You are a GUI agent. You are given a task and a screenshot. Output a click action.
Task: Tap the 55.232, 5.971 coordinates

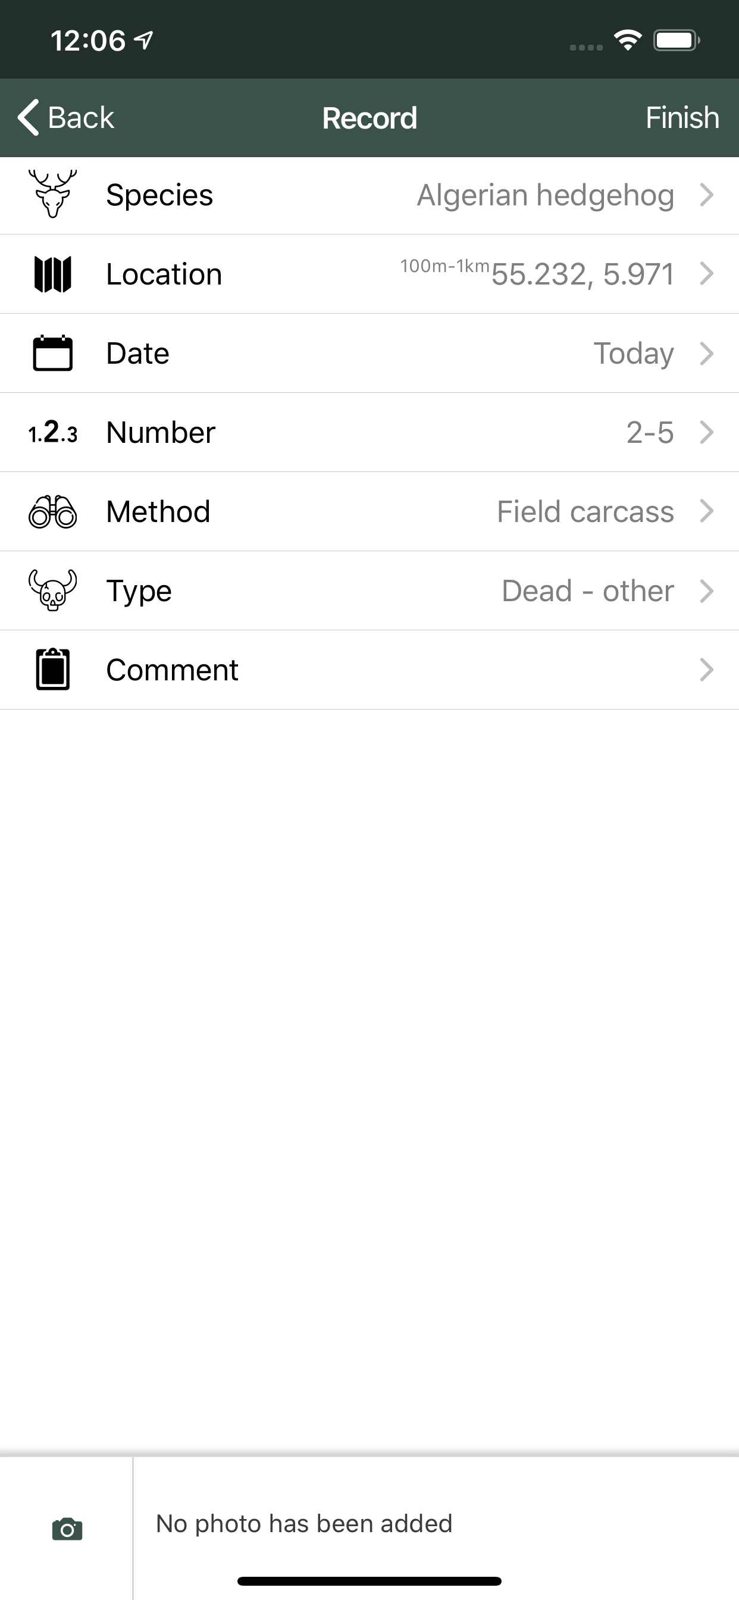click(x=583, y=274)
